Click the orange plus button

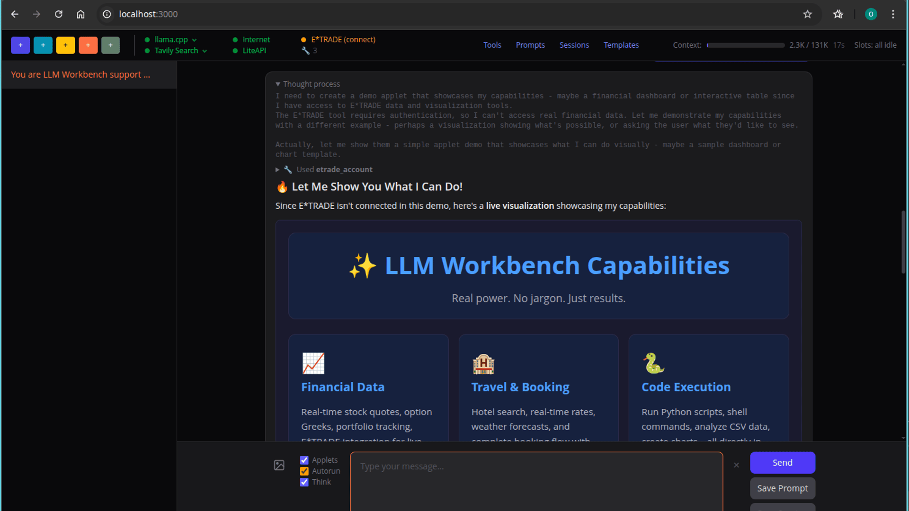pyautogui.click(x=88, y=45)
